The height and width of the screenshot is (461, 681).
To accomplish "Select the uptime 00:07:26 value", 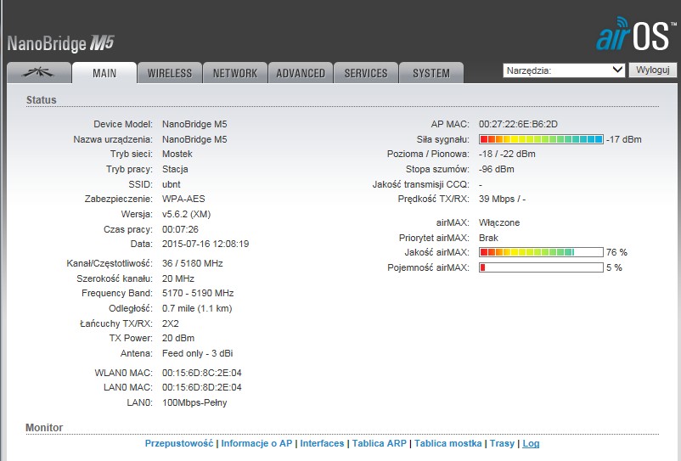I will pyautogui.click(x=180, y=229).
